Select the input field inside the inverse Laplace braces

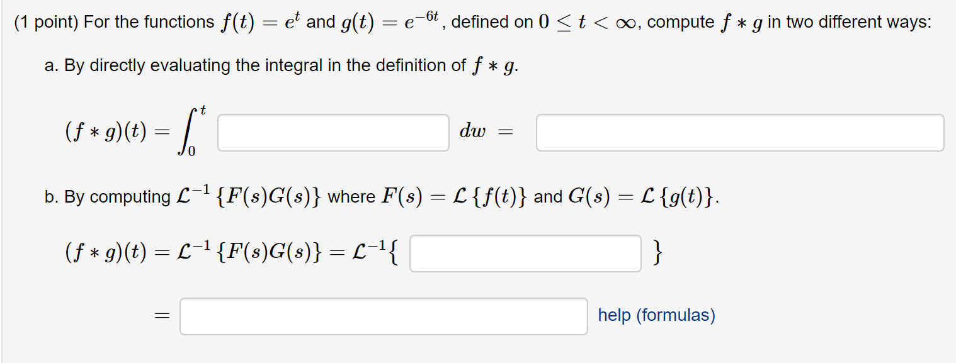tap(525, 253)
